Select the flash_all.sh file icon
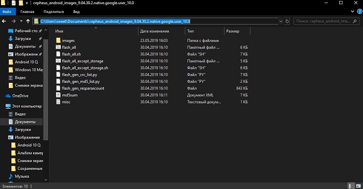Screen dimensions: 363x189 point(58,54)
